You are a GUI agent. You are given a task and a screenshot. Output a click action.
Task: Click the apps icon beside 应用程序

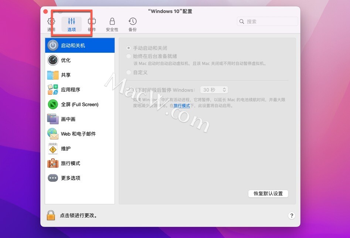pyautogui.click(x=53, y=90)
